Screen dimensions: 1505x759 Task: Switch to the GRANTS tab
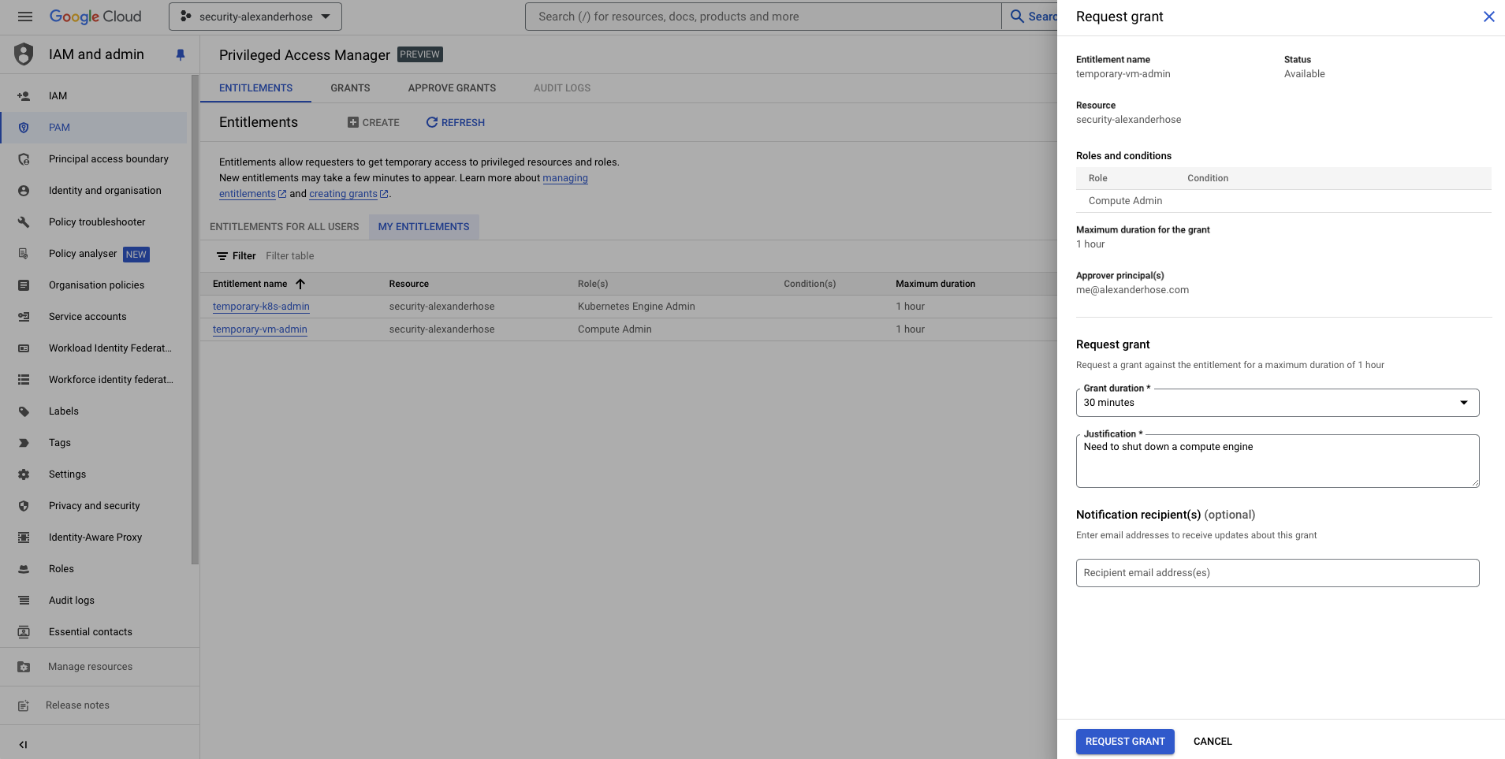[x=350, y=87]
